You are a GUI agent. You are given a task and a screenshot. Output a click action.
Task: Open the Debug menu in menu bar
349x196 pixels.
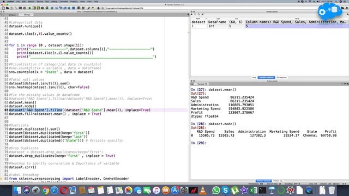coord(55,2)
